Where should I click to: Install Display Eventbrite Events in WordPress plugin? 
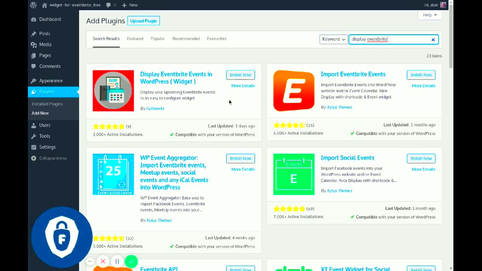[241, 75]
